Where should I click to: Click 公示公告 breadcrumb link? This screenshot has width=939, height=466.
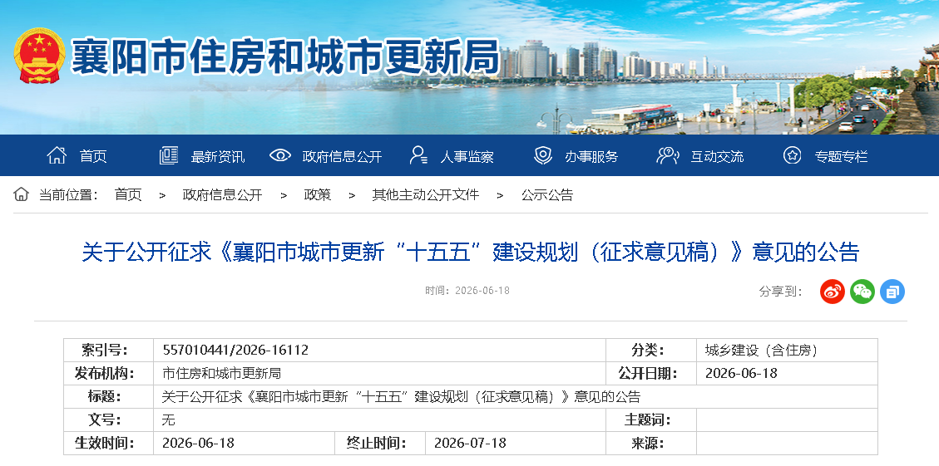tap(547, 195)
